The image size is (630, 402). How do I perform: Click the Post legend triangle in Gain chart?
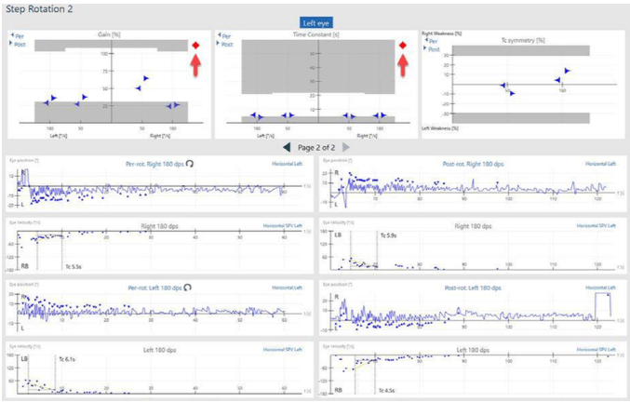click(x=12, y=44)
